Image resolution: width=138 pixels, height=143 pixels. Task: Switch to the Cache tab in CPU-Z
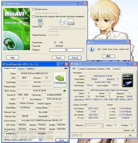pyautogui.click(x=82, y=69)
